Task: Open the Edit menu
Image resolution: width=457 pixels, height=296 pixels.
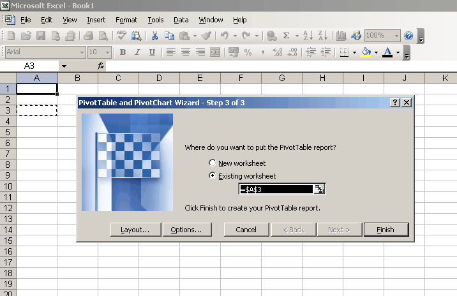Action: 47,20
